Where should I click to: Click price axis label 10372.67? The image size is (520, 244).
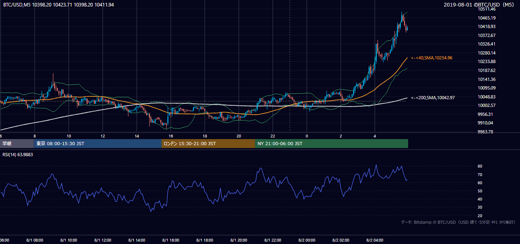click(x=486, y=35)
